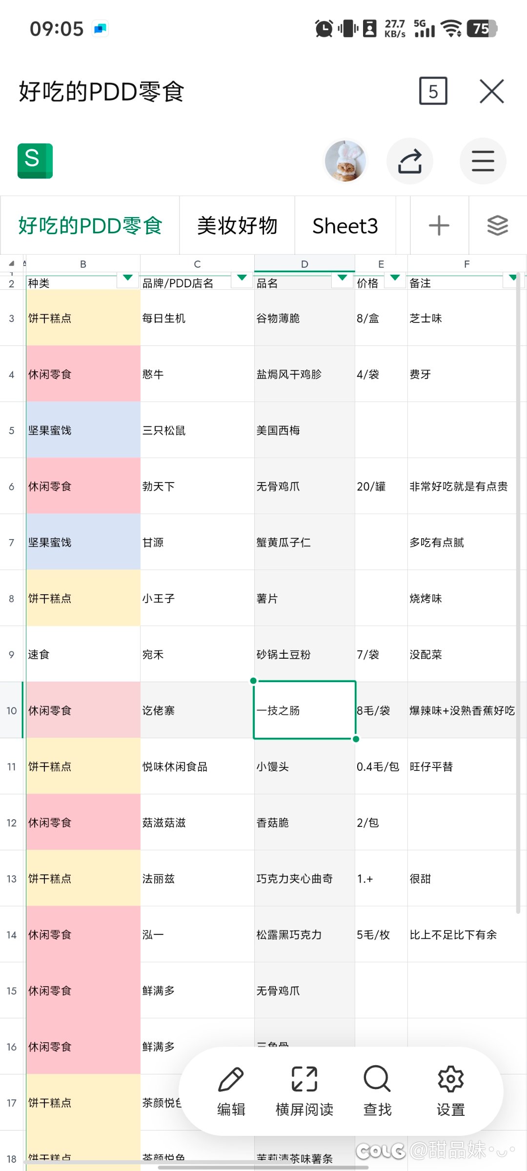Screen dimensions: 527x1171
Task: Open the sheet layers list icon
Action: [x=497, y=225]
